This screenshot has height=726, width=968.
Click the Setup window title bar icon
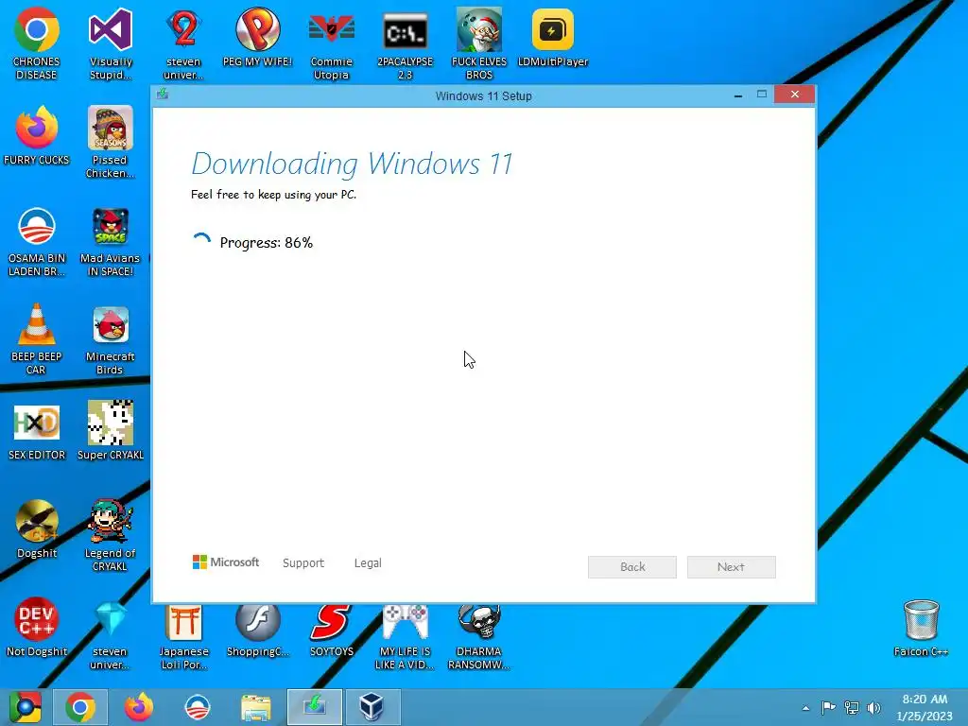click(x=163, y=94)
